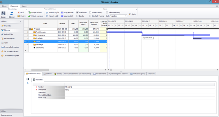Enable the Ścieżka krytyczna checkbox
The image size is (219, 117).
[90, 16]
